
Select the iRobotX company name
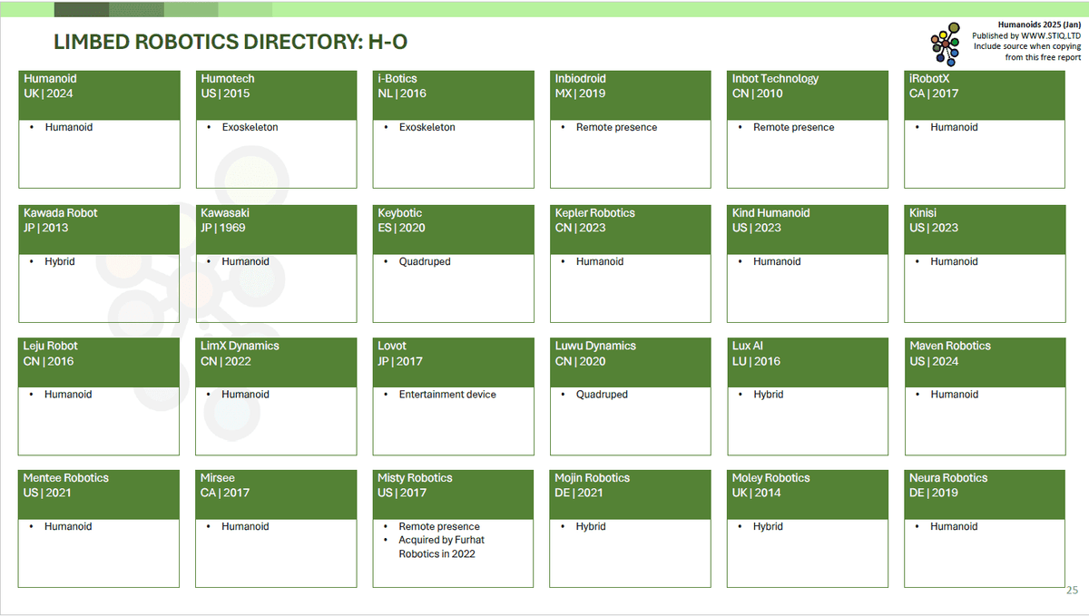point(929,79)
